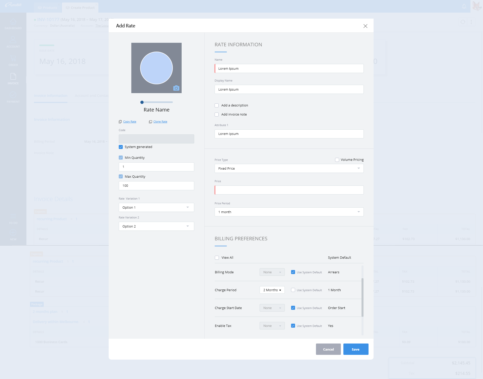Click the notification bell icon
Image resolution: width=483 pixels, height=379 pixels.
pyautogui.click(x=464, y=6)
